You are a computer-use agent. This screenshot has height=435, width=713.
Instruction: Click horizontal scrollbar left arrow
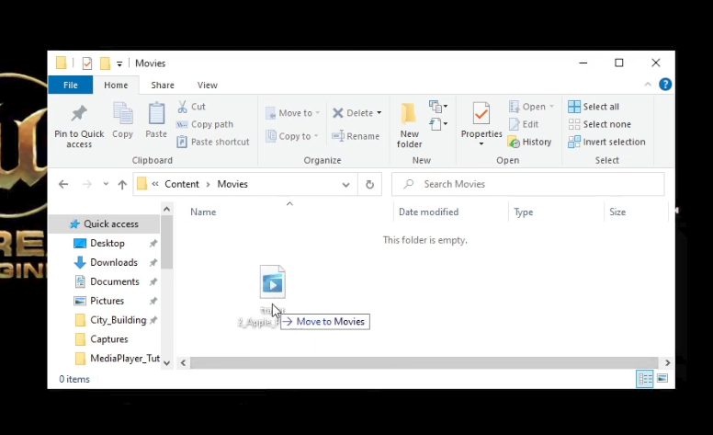[183, 362]
